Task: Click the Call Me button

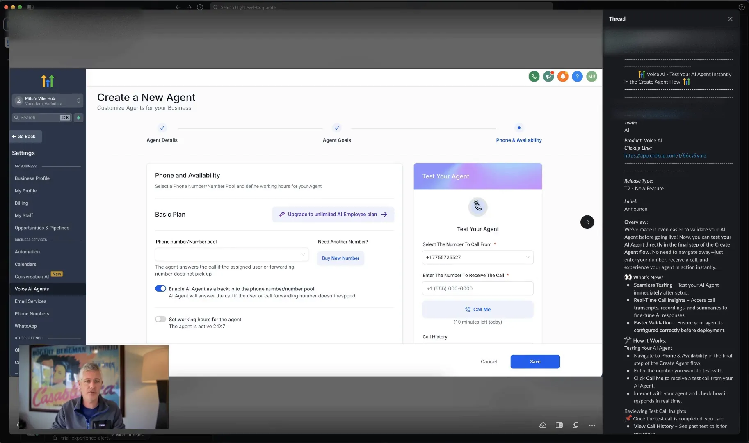Action: 477,309
